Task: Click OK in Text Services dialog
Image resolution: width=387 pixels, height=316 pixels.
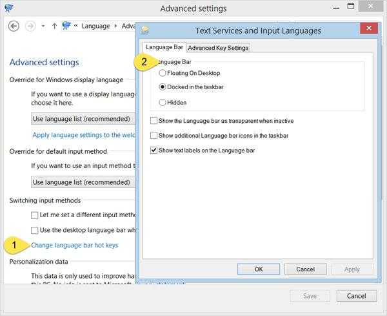Action: (259, 269)
